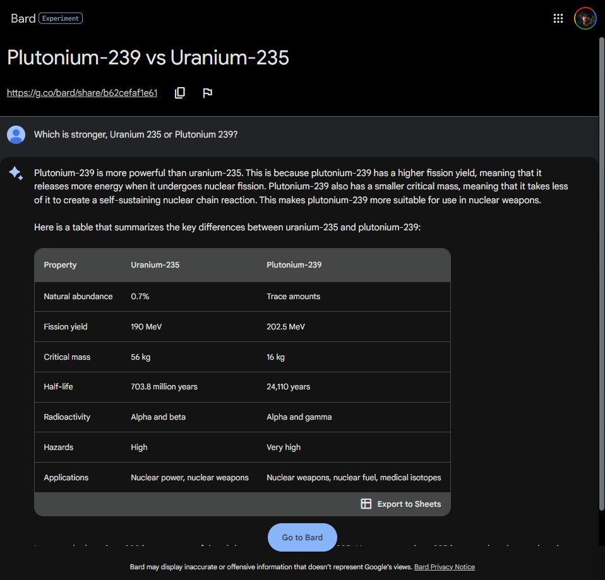This screenshot has height=580, width=605.
Task: Click the Export to Sheets label
Action: [x=409, y=504]
